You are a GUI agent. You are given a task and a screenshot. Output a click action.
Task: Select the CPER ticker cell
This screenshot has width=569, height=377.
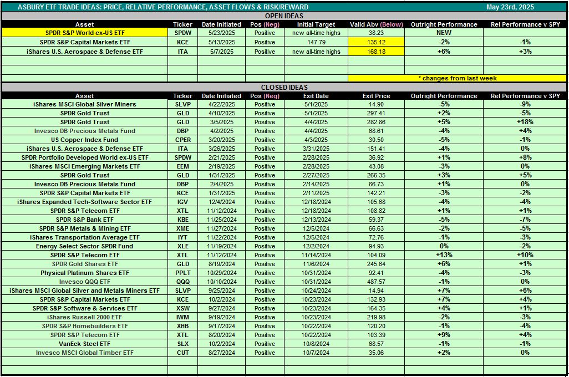pyautogui.click(x=182, y=140)
